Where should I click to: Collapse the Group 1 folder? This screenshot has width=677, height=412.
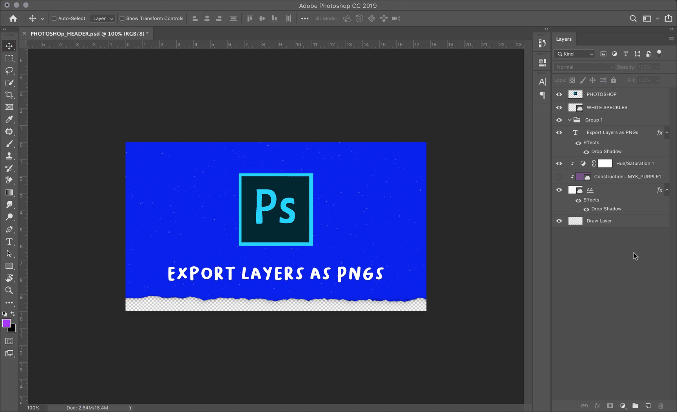(x=570, y=120)
